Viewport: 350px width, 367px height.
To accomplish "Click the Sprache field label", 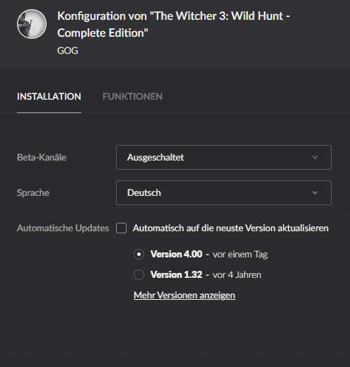I will (x=33, y=193).
